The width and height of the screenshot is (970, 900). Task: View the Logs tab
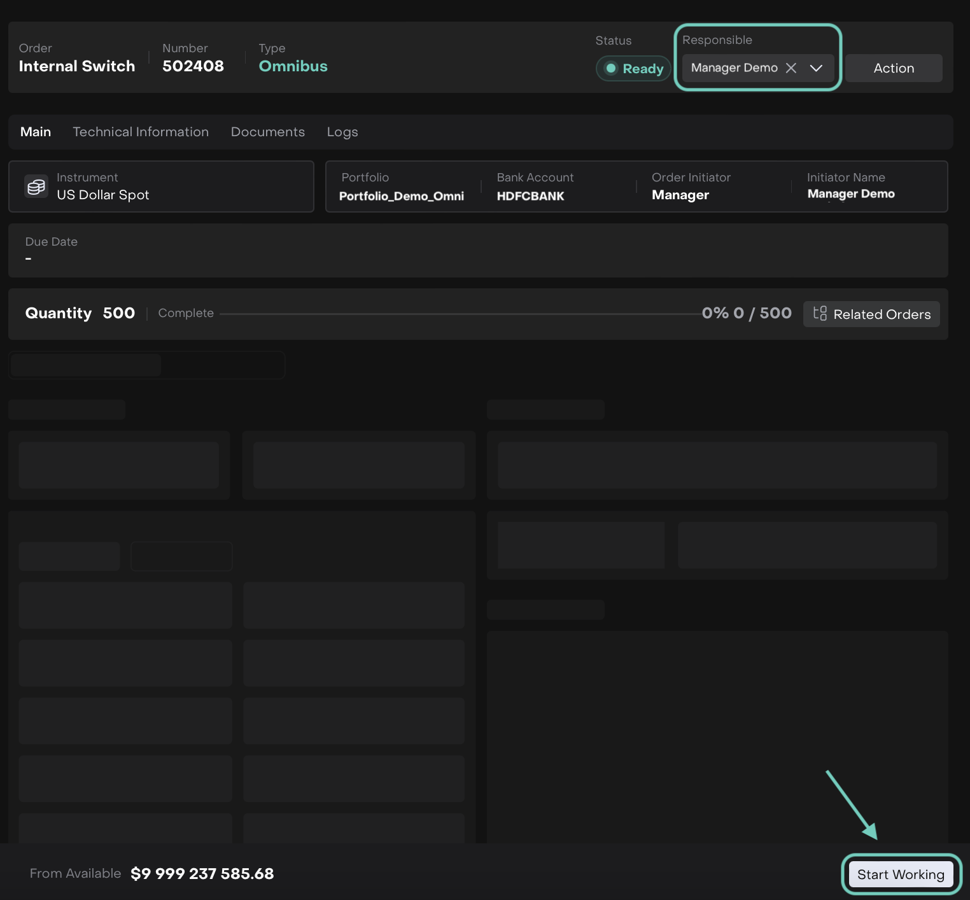(342, 132)
